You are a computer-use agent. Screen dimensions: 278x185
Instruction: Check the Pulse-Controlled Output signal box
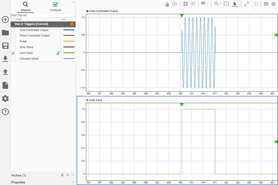tap(13, 36)
